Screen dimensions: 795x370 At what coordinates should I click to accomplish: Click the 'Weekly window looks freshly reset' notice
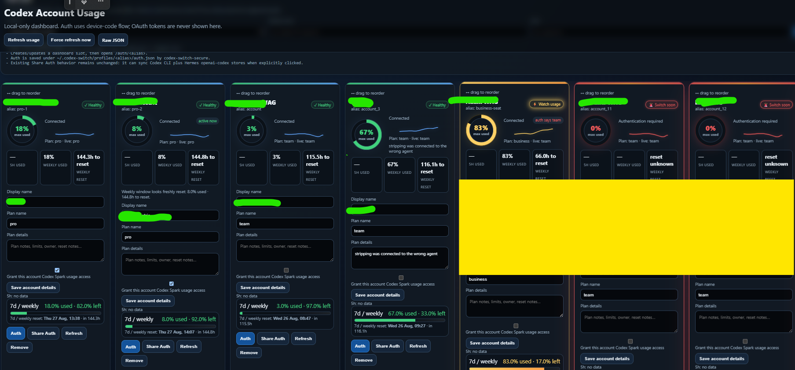point(165,194)
